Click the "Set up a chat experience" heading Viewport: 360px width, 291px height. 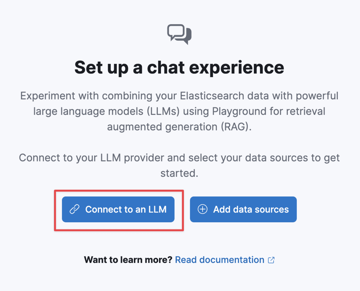[179, 67]
